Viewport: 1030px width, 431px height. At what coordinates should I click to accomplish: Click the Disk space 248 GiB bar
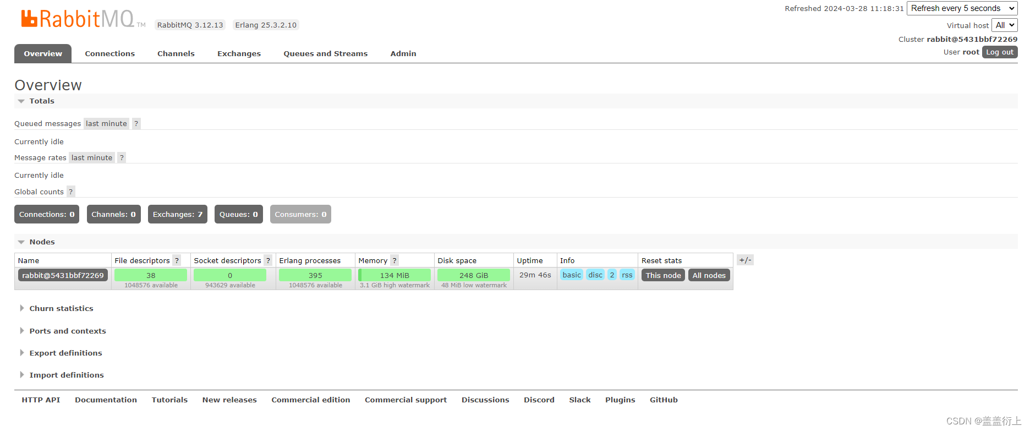pos(474,275)
